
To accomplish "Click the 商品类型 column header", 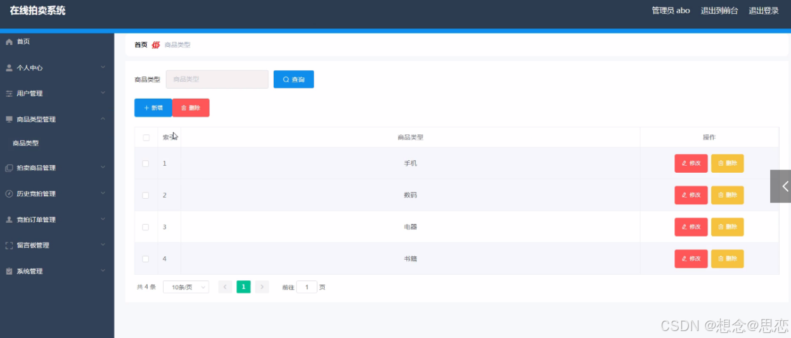I will point(410,137).
